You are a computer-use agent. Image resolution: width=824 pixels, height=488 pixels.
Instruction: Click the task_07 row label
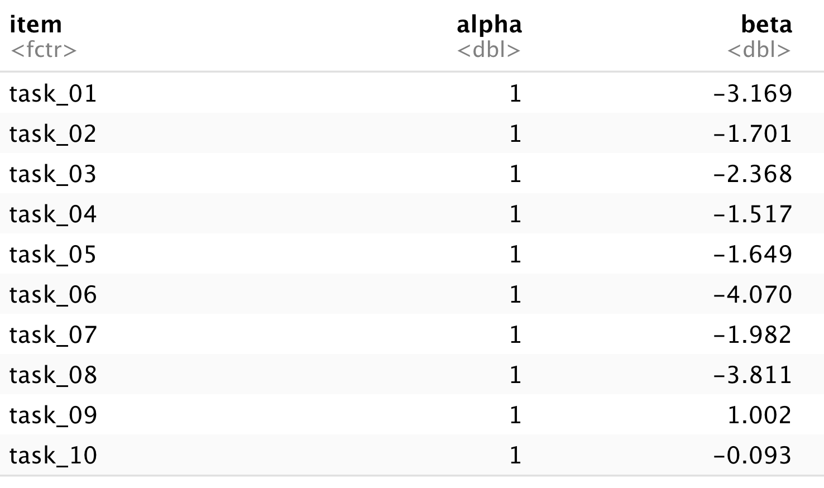[x=53, y=334]
